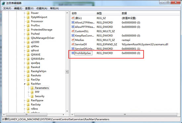Click the values pane horizontal scrollbar thumb
Screen dimensions: 182x123
(x=126, y=114)
